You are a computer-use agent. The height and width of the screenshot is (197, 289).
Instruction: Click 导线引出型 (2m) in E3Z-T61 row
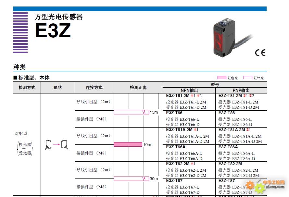pos(94,102)
